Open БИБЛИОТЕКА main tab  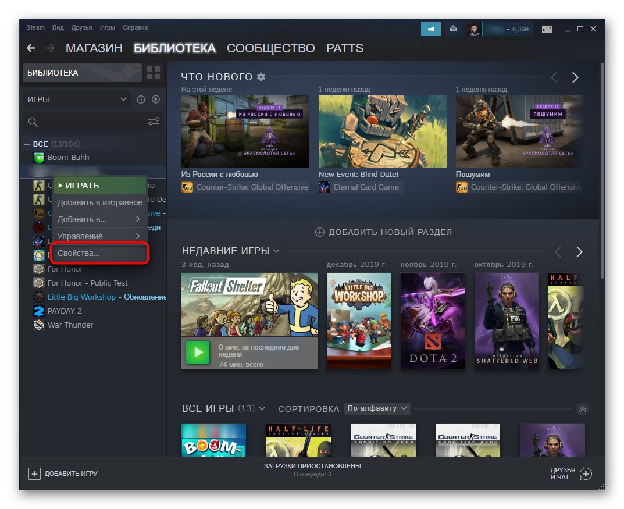coord(174,48)
